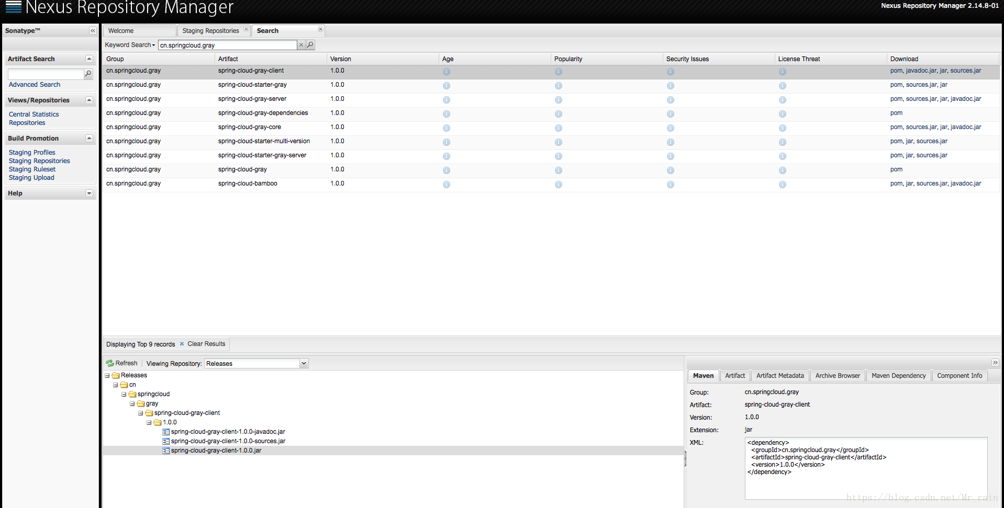The image size is (1004, 508).
Task: Open Popularity info for spring-cloud-starter-gray
Action: [559, 86]
